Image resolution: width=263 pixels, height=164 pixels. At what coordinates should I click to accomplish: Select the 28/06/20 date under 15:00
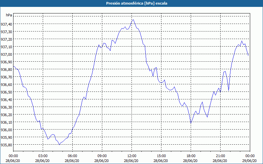(x=161, y=161)
